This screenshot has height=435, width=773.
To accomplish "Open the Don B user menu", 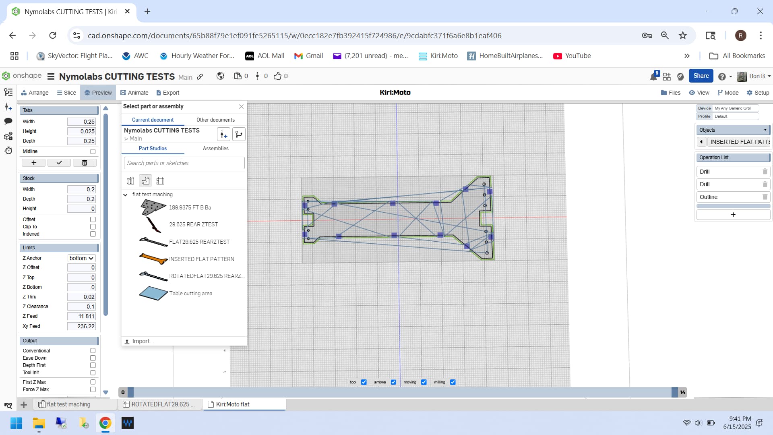I will pos(754,76).
